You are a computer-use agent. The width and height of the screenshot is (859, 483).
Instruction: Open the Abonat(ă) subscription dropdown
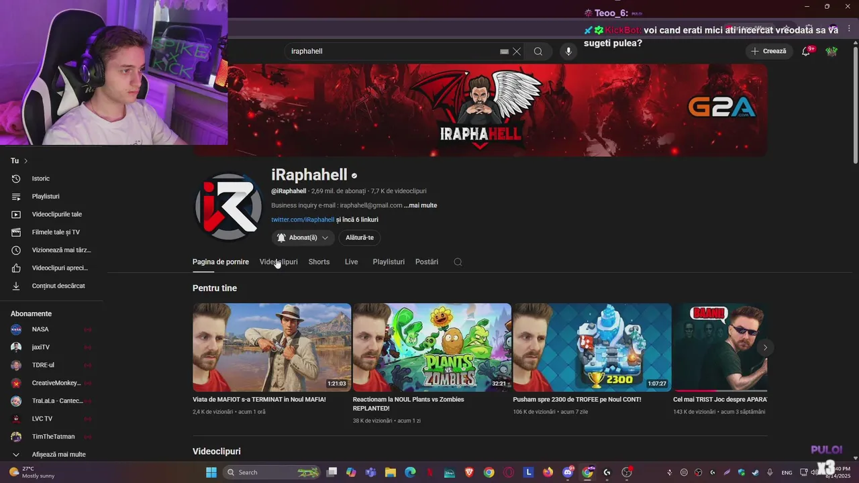pyautogui.click(x=303, y=237)
